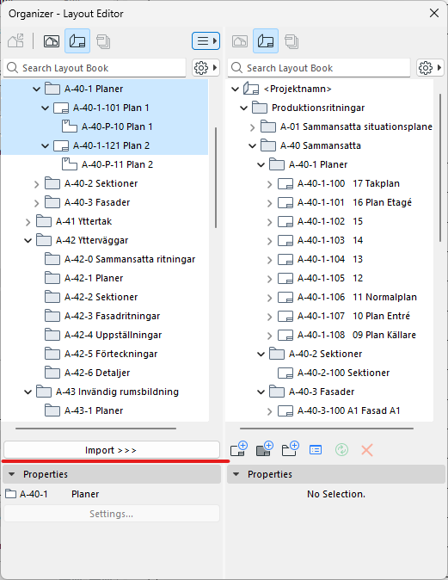Switch left pane to View Map icon
Image resolution: width=448 pixels, height=580 pixels.
pyautogui.click(x=52, y=41)
